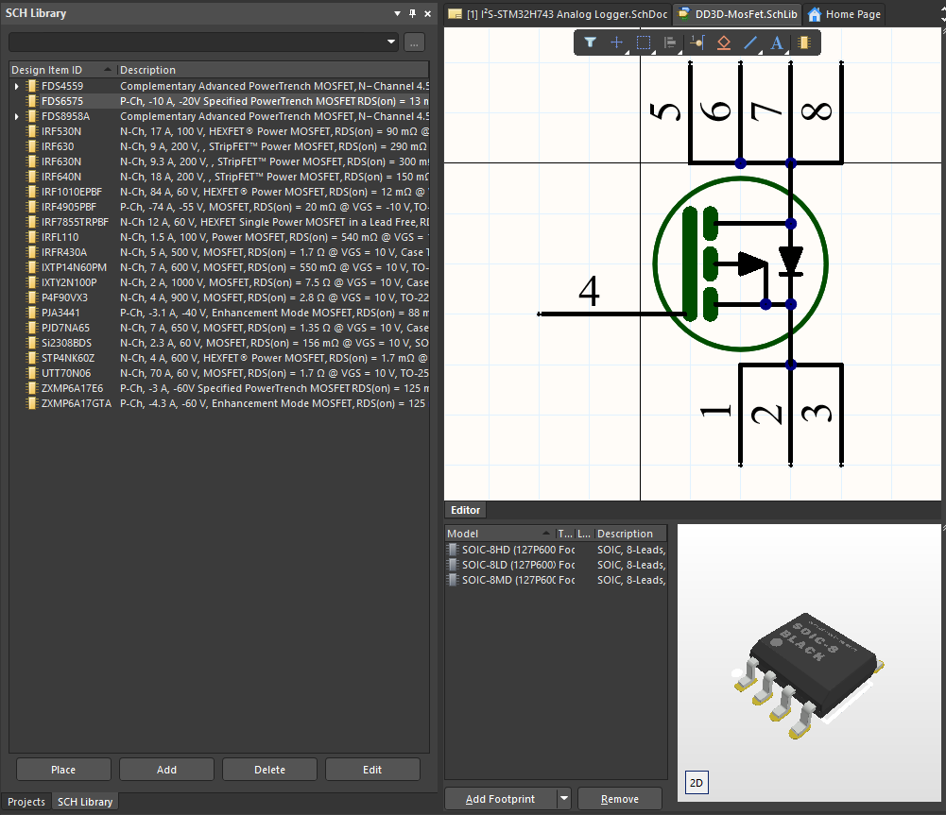Screen dimensions: 946x815
Task: Click into the component filter input field
Action: pyautogui.click(x=197, y=42)
